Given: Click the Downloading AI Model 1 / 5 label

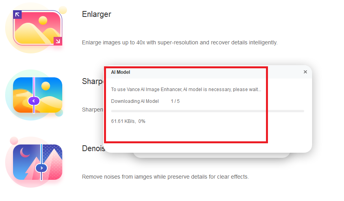Looking at the screenshot, I should point(145,101).
